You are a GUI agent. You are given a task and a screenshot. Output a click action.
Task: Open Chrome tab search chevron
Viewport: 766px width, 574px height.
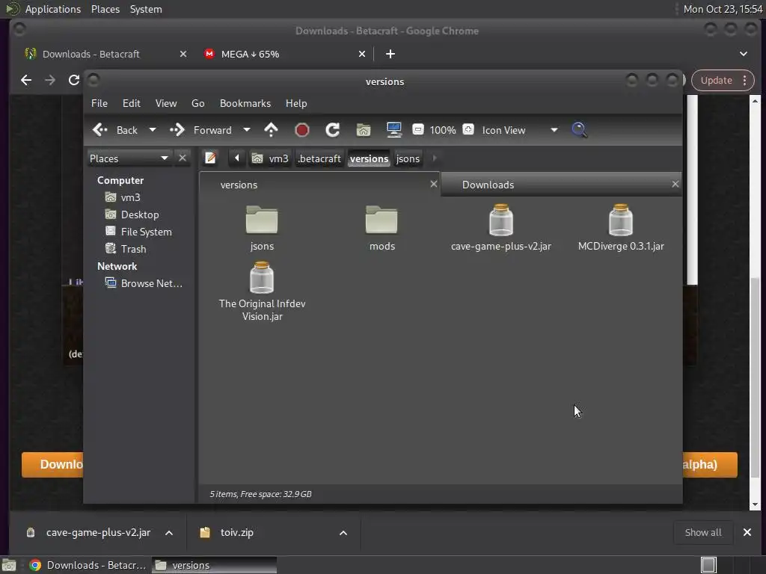(x=743, y=54)
